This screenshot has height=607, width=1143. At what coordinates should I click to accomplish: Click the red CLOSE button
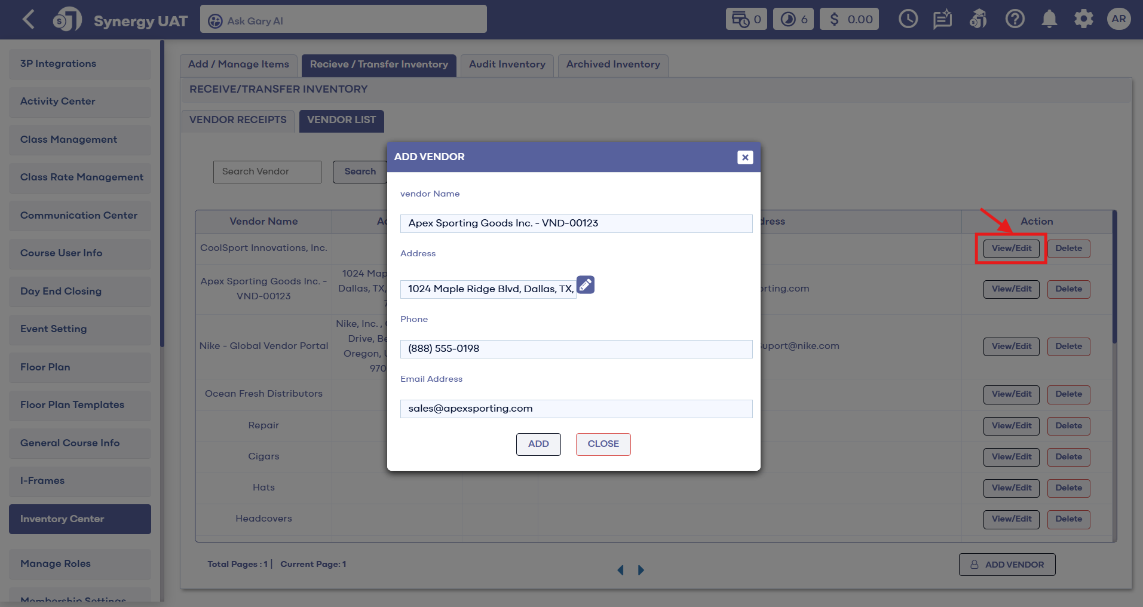(603, 444)
